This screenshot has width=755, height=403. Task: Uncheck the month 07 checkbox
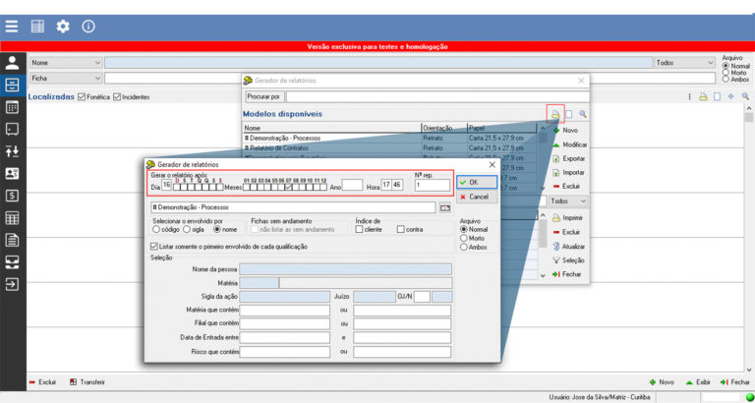pyautogui.click(x=289, y=187)
